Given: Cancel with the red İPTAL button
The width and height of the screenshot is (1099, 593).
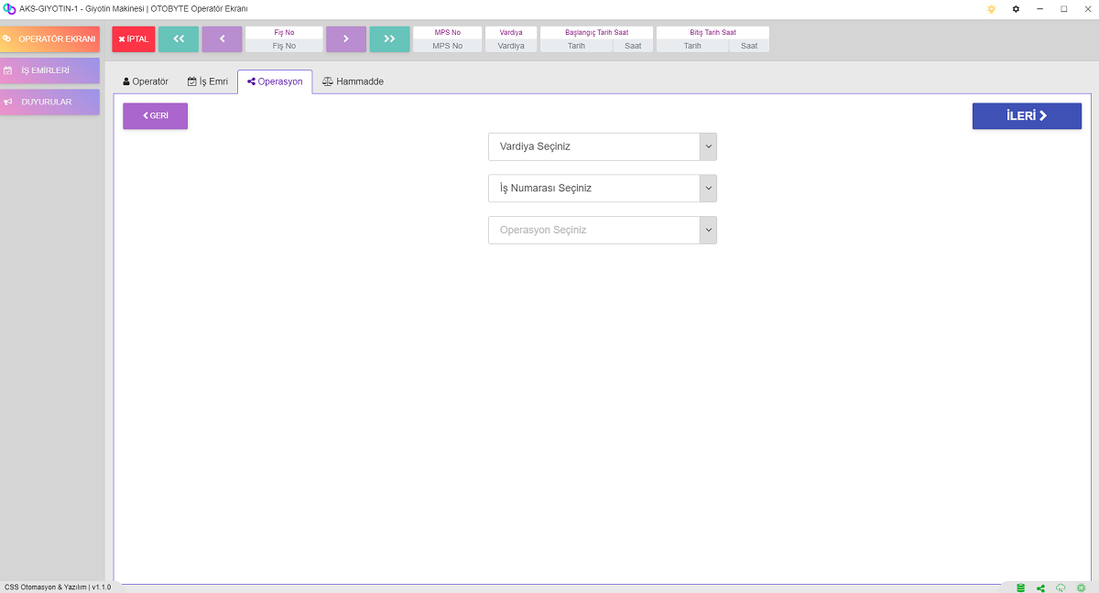Looking at the screenshot, I should pyautogui.click(x=134, y=38).
